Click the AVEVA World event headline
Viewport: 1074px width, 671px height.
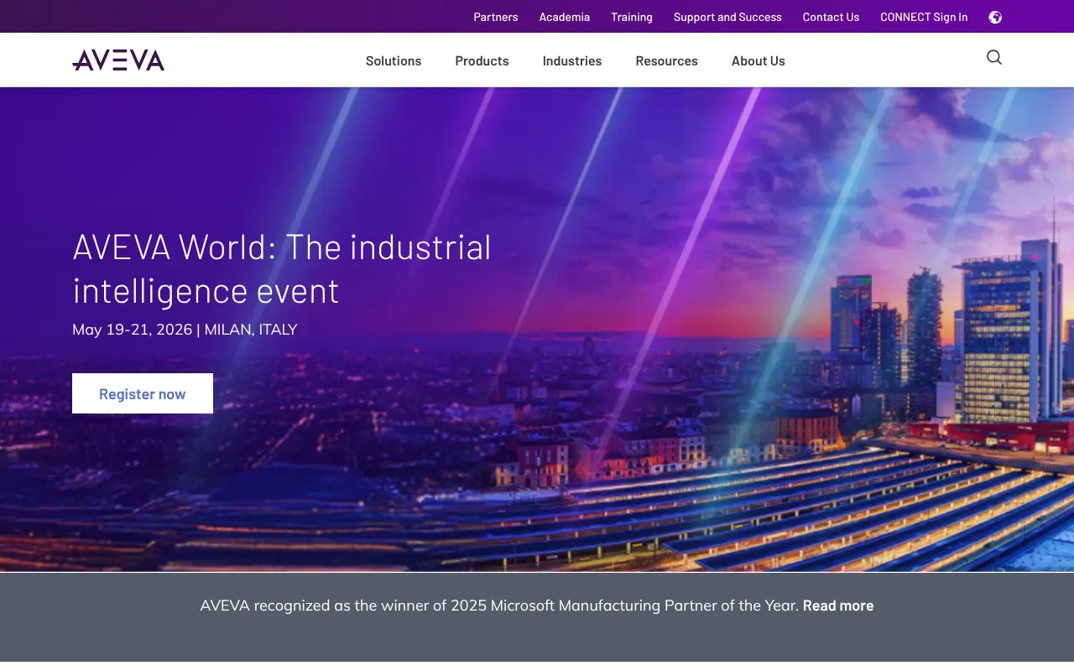click(x=282, y=268)
